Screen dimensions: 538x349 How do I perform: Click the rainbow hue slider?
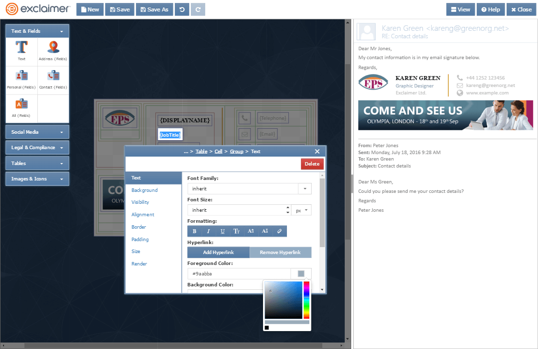coord(306,300)
